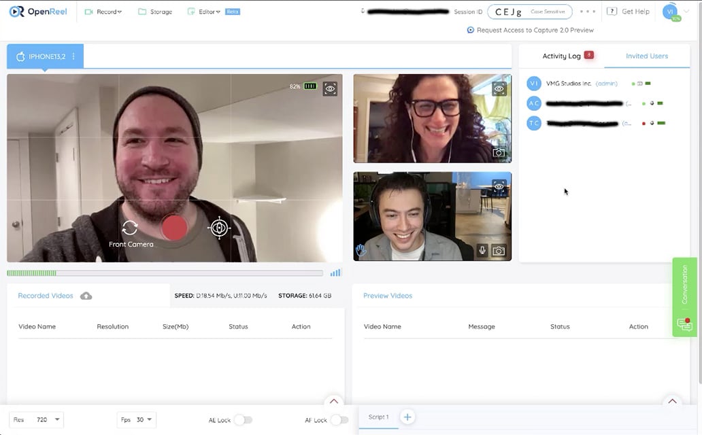Switch to the Invited Users tab
Screen dimensions: 702x435
pos(646,56)
